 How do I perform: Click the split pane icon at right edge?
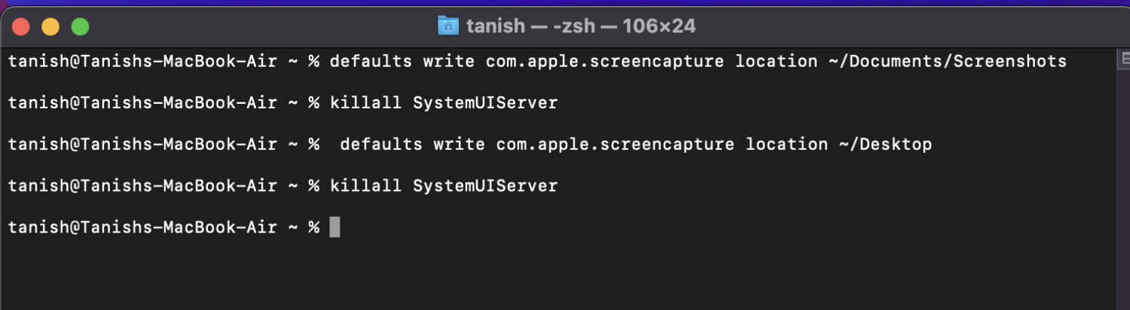(1125, 58)
